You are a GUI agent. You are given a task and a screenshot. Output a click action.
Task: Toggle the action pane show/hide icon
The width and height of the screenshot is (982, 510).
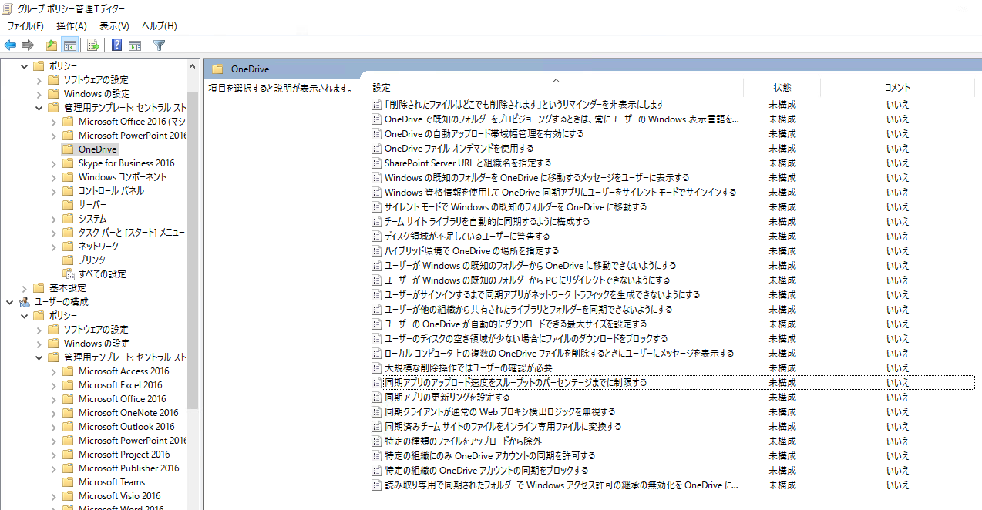135,45
